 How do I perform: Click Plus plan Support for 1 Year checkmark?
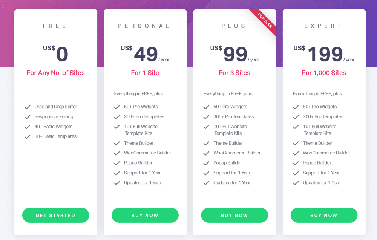[x=206, y=173]
